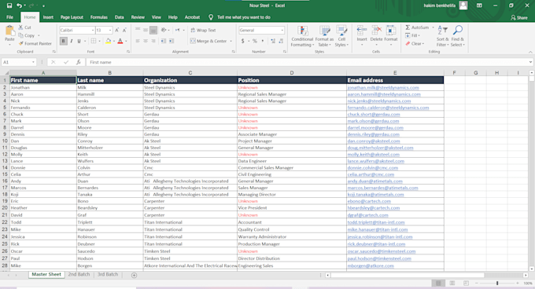Click the Cut scissors icon
The height and width of the screenshot is (289, 535).
pos(20,27)
